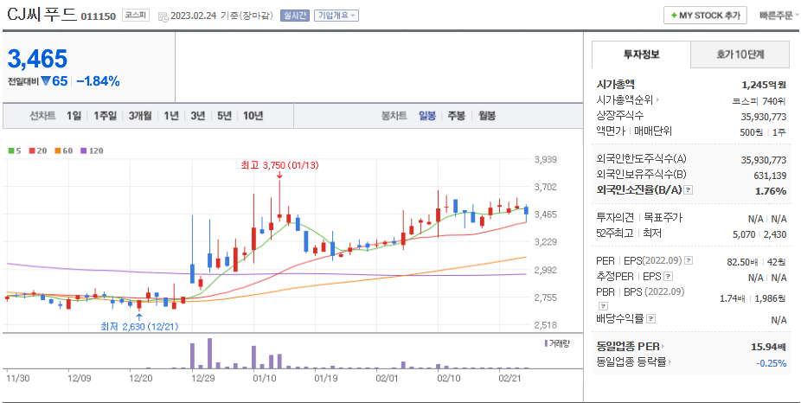The image size is (801, 403).
Task: Click the 최저 2,630 (12/21) marker
Action: coord(139,326)
